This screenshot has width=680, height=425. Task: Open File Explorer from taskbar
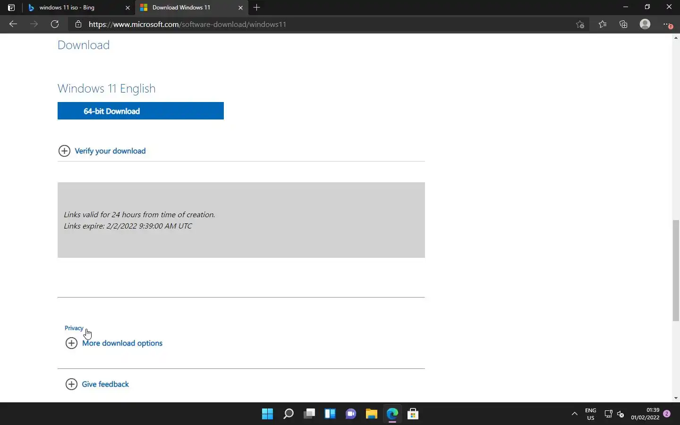[371, 414]
